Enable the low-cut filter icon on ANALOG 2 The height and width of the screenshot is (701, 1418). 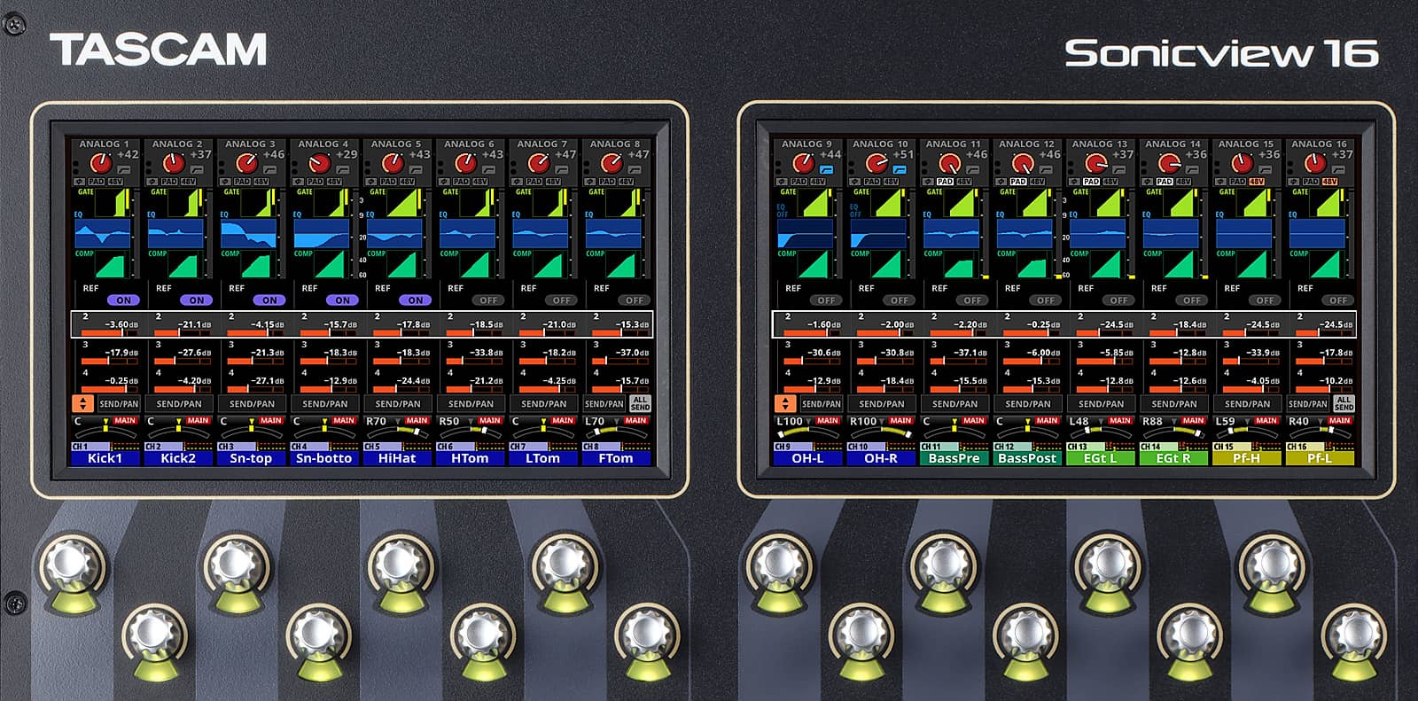click(x=197, y=168)
